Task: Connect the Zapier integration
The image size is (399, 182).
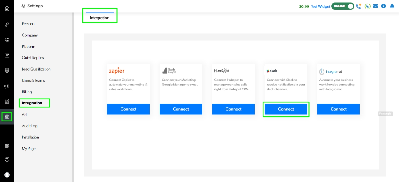Action: pyautogui.click(x=128, y=109)
